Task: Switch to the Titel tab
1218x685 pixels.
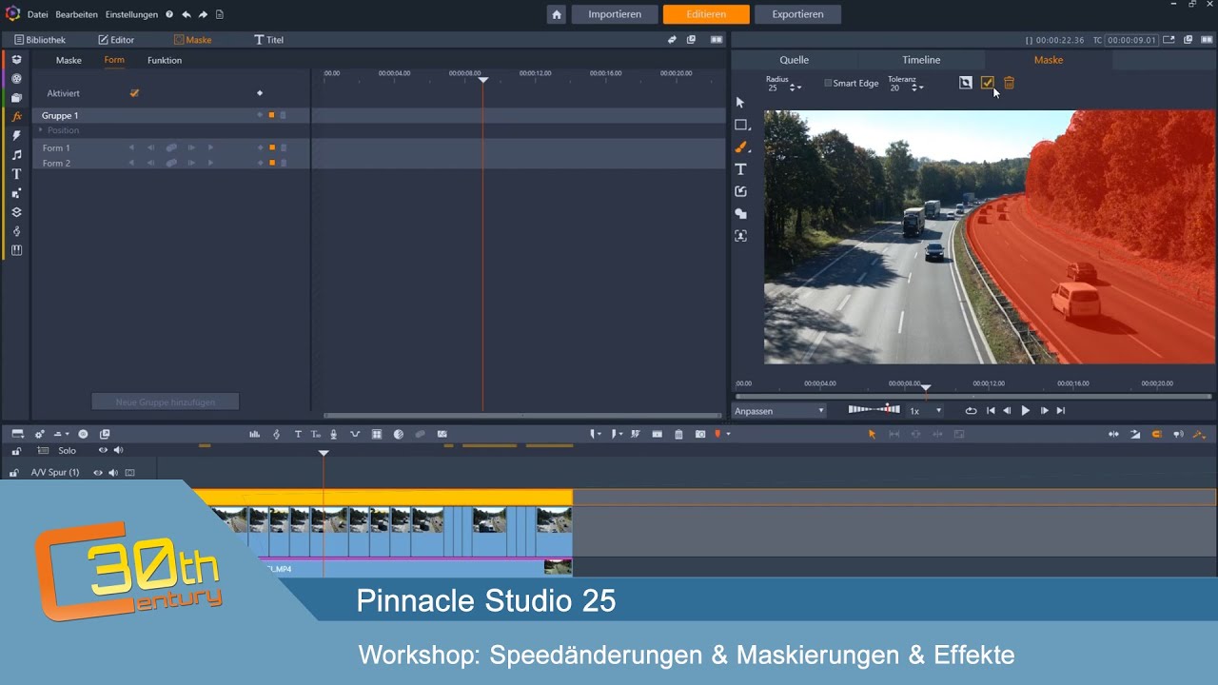Action: [x=268, y=40]
